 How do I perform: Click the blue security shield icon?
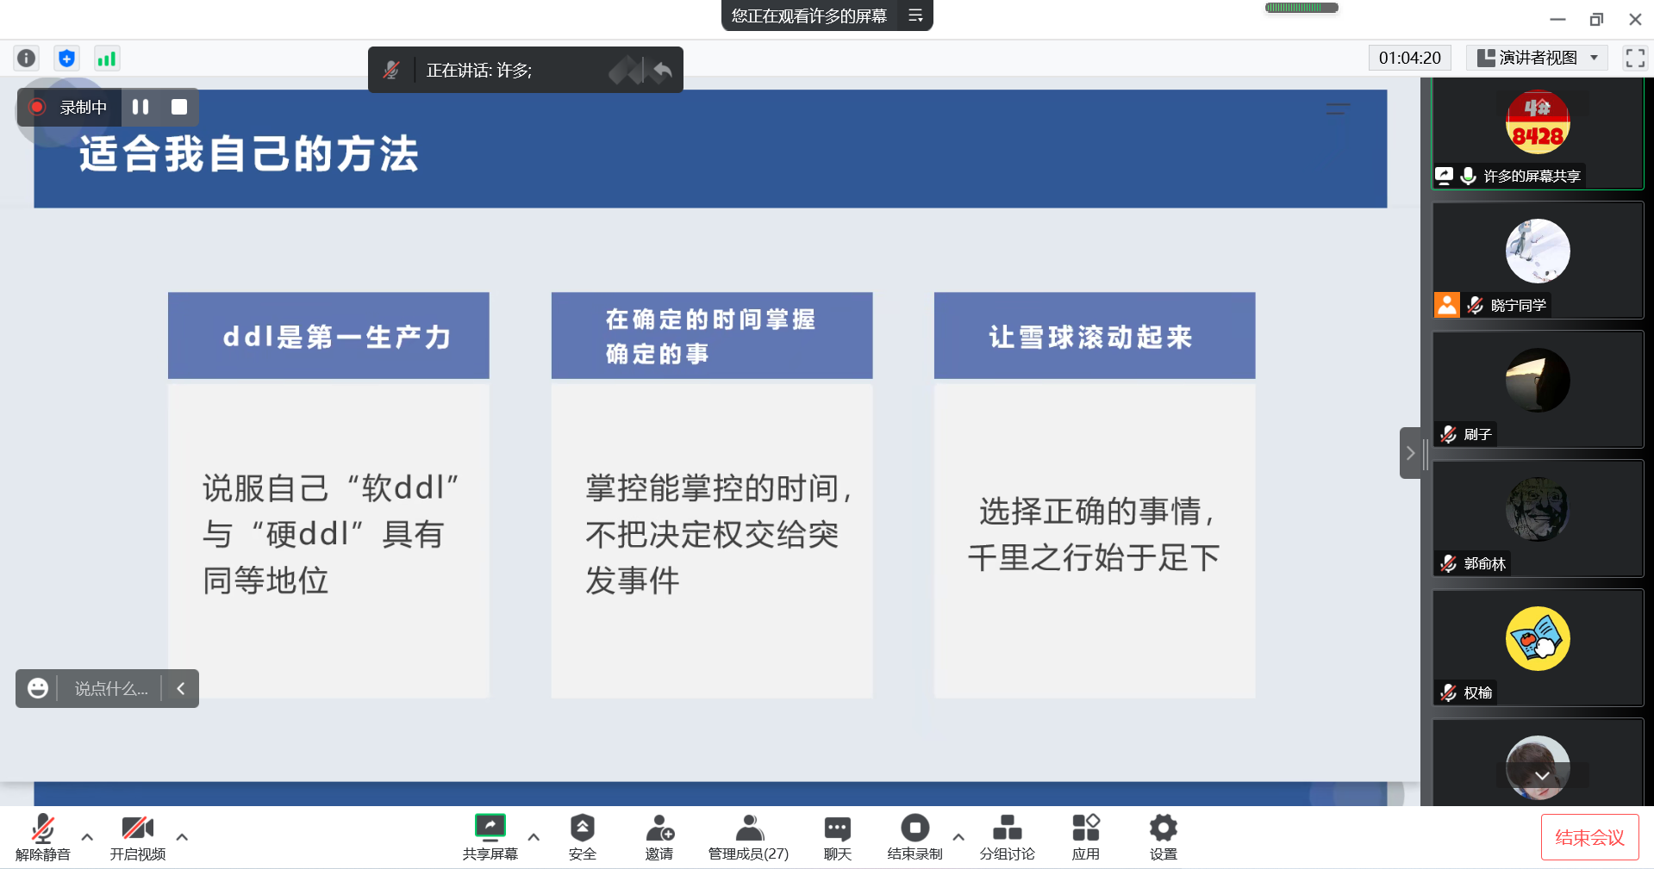click(x=66, y=59)
